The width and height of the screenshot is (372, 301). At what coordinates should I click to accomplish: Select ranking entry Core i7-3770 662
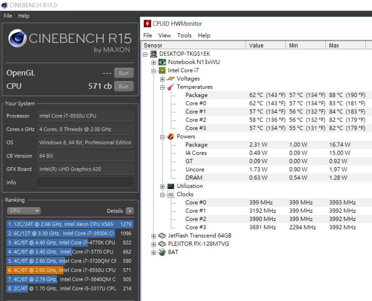pyautogui.click(x=70, y=252)
